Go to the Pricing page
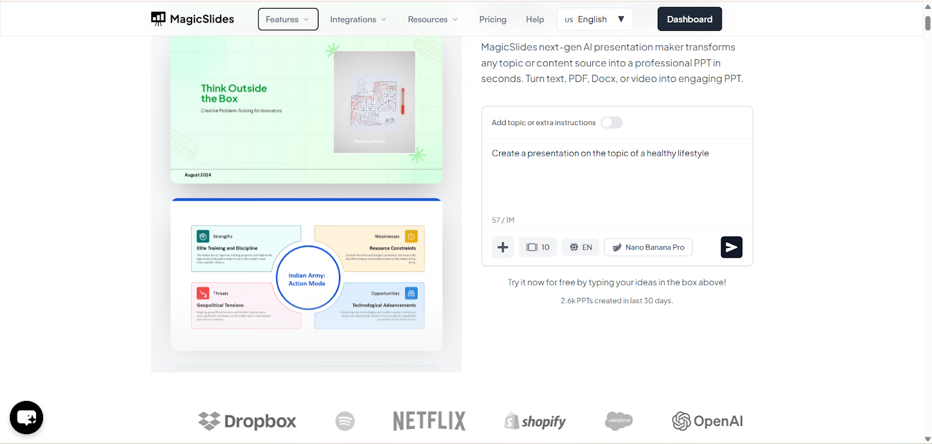The width and height of the screenshot is (932, 444). pyautogui.click(x=493, y=19)
